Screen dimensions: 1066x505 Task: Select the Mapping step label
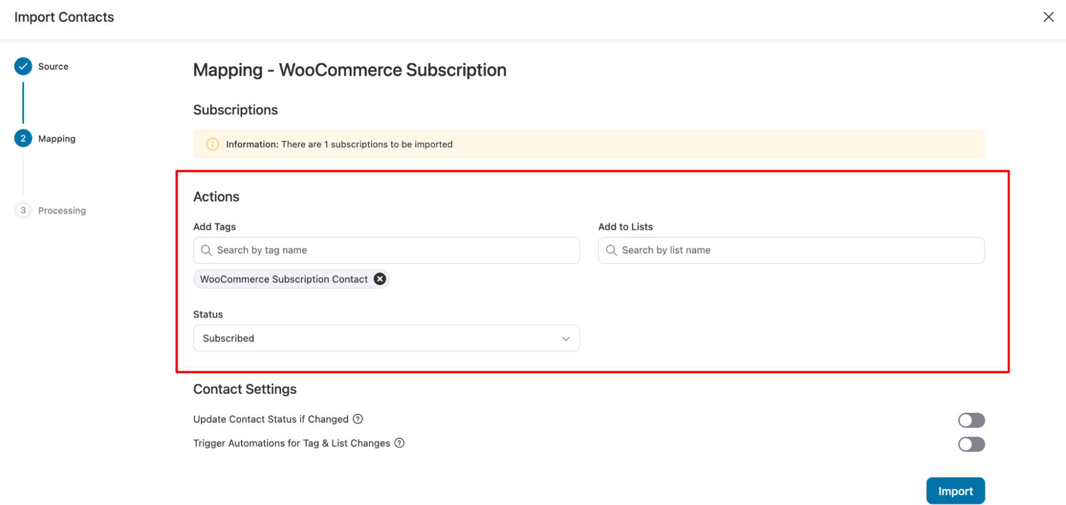[57, 138]
